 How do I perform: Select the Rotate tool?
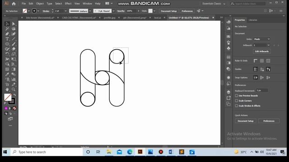pos(7,54)
